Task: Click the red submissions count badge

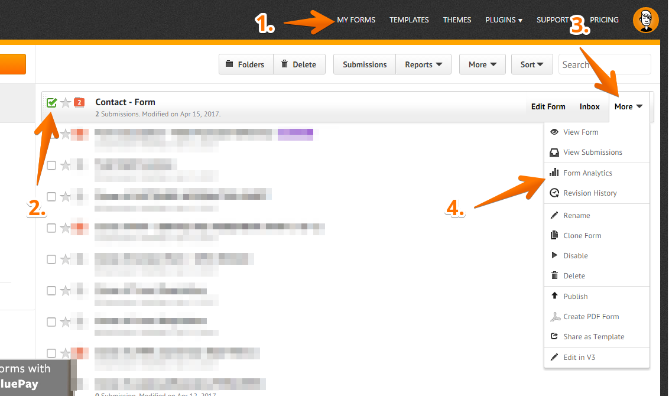Action: click(x=79, y=102)
